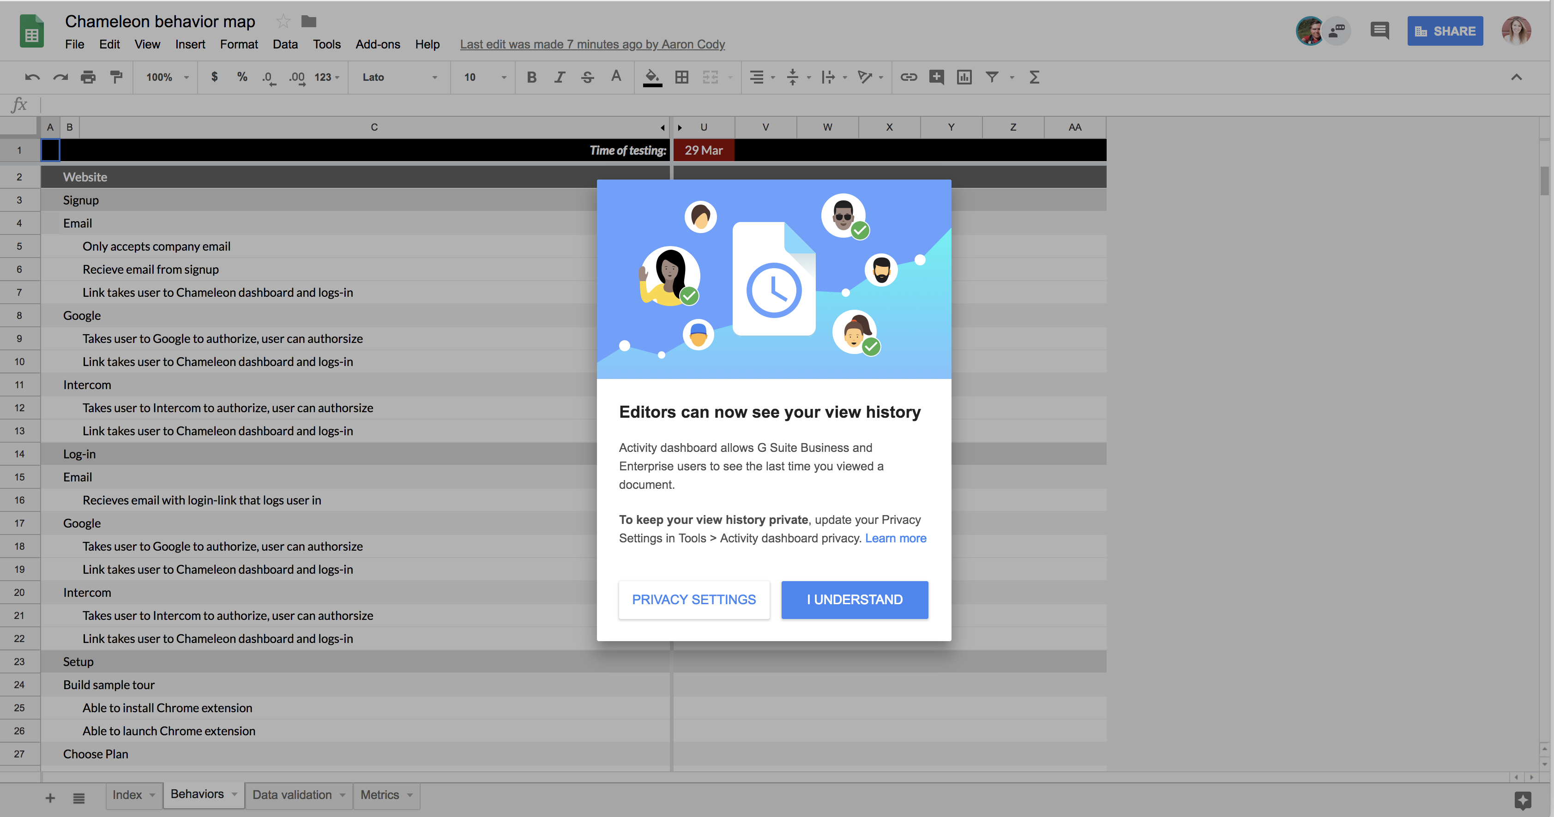Click the blue SHARE button
The width and height of the screenshot is (1554, 817).
tap(1445, 31)
